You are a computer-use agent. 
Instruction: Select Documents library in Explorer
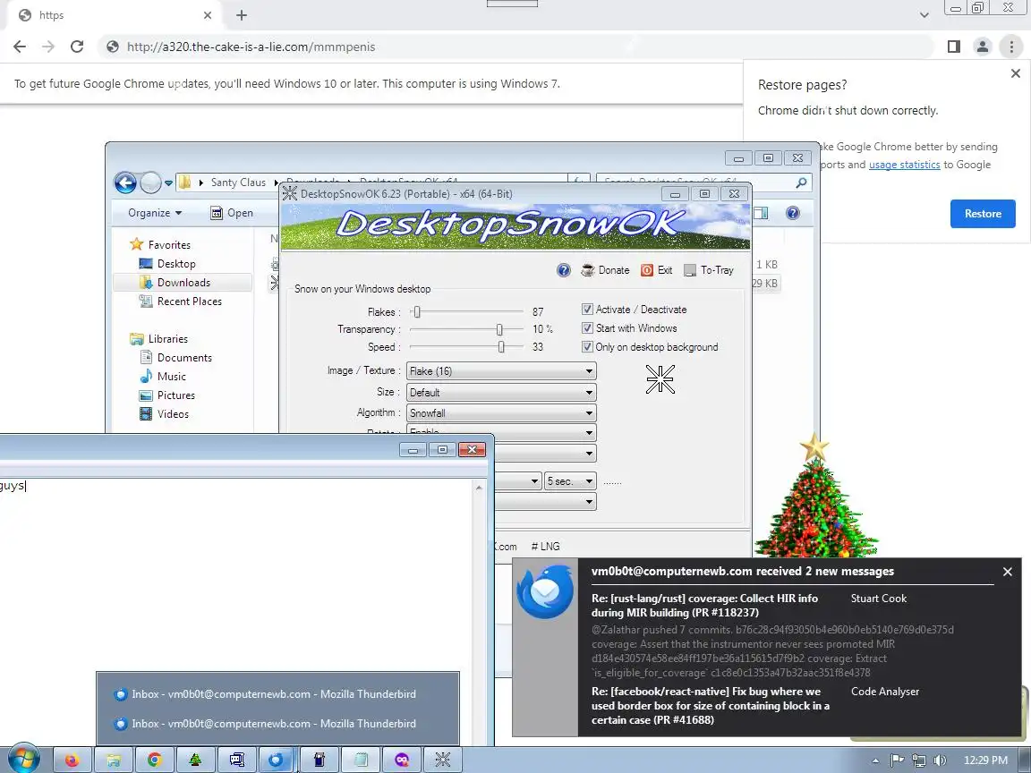tap(176, 358)
